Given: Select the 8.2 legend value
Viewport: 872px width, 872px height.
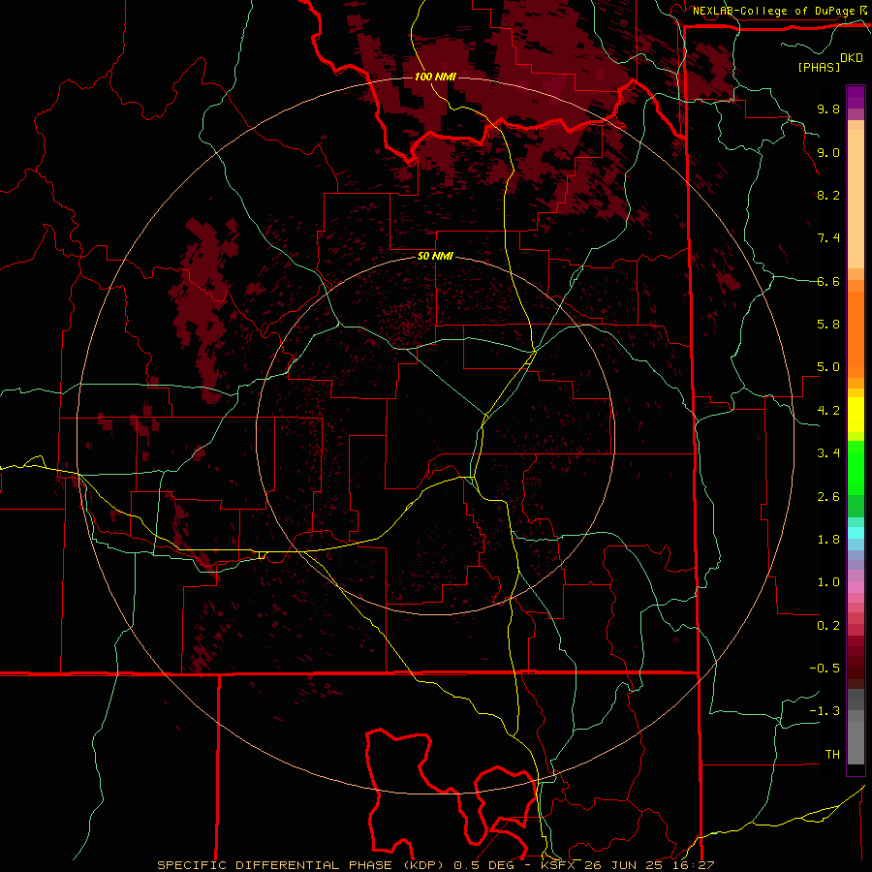Looking at the screenshot, I should [828, 195].
